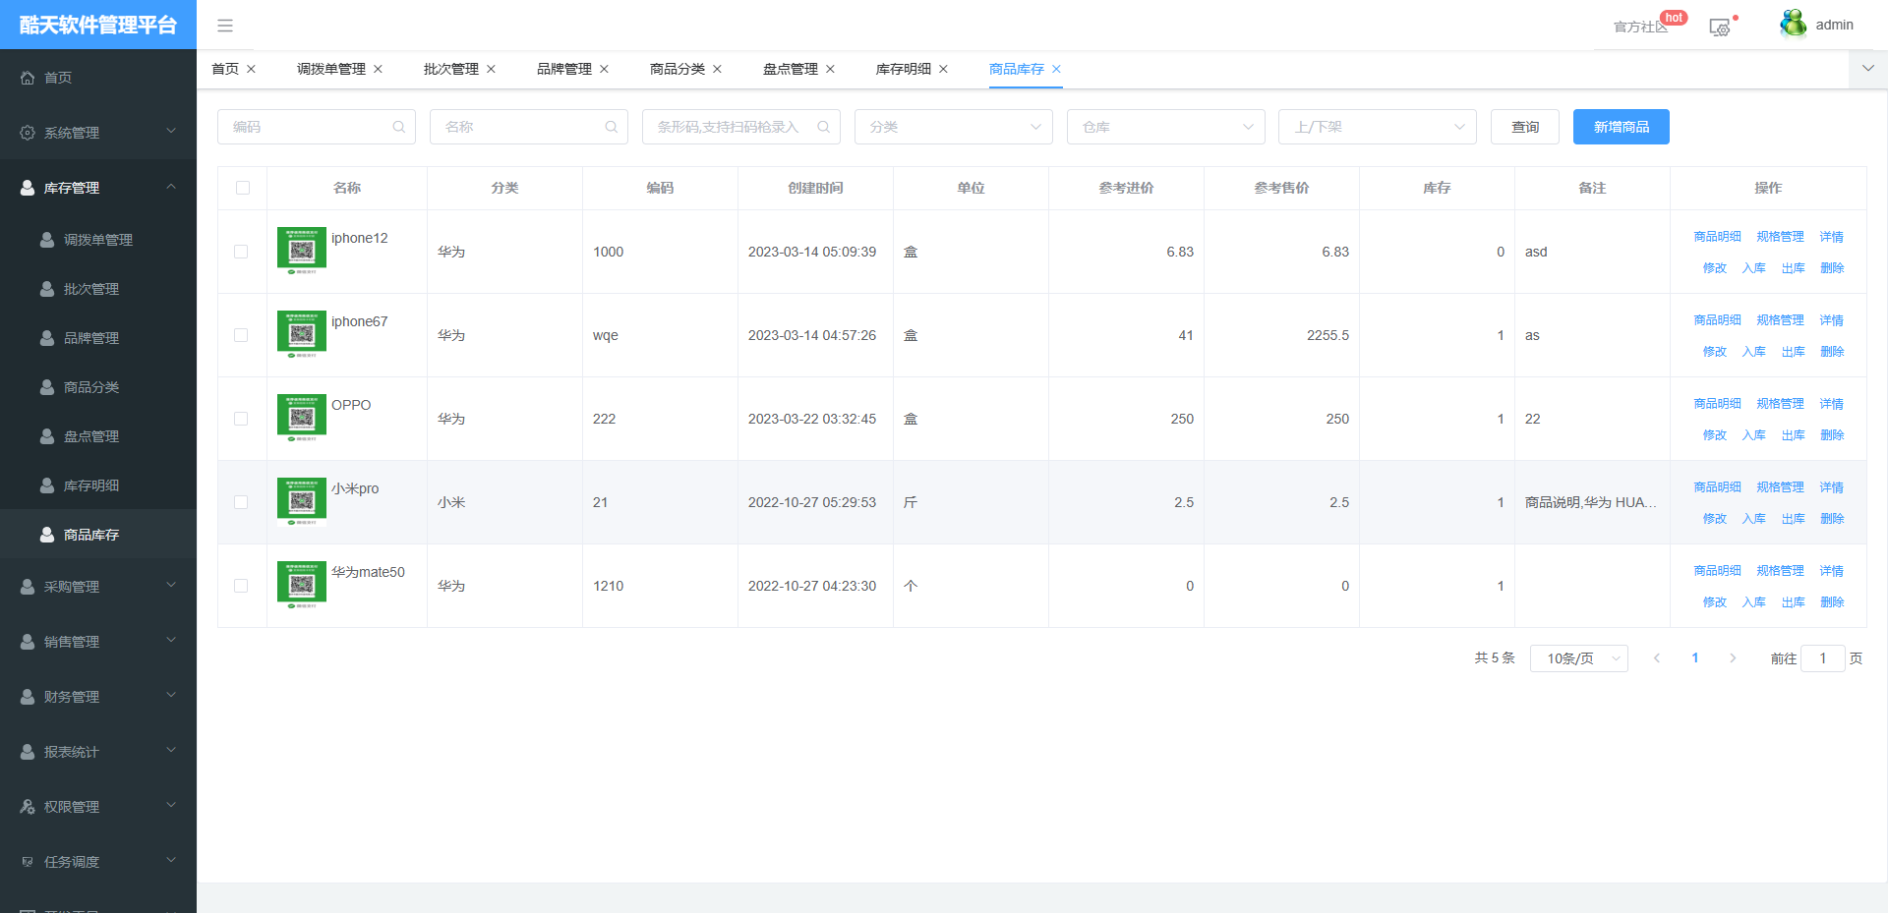The image size is (1888, 913).
Task: Click the OPPO product thumbnail image
Action: 302,417
